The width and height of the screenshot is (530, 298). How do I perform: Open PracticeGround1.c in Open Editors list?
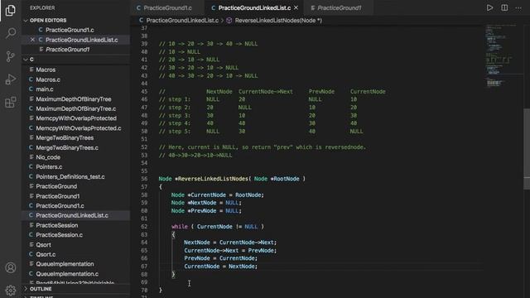click(70, 30)
